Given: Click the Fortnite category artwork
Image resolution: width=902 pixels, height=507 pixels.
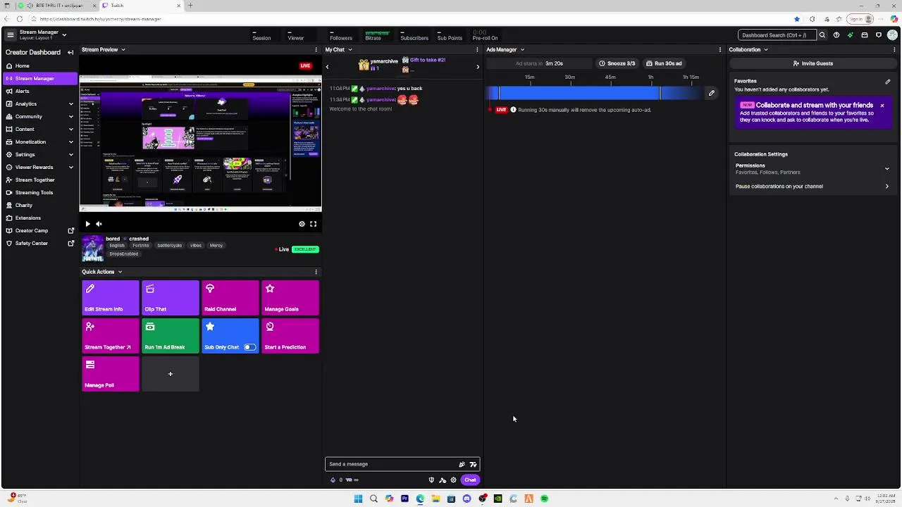Looking at the screenshot, I should click(92, 249).
